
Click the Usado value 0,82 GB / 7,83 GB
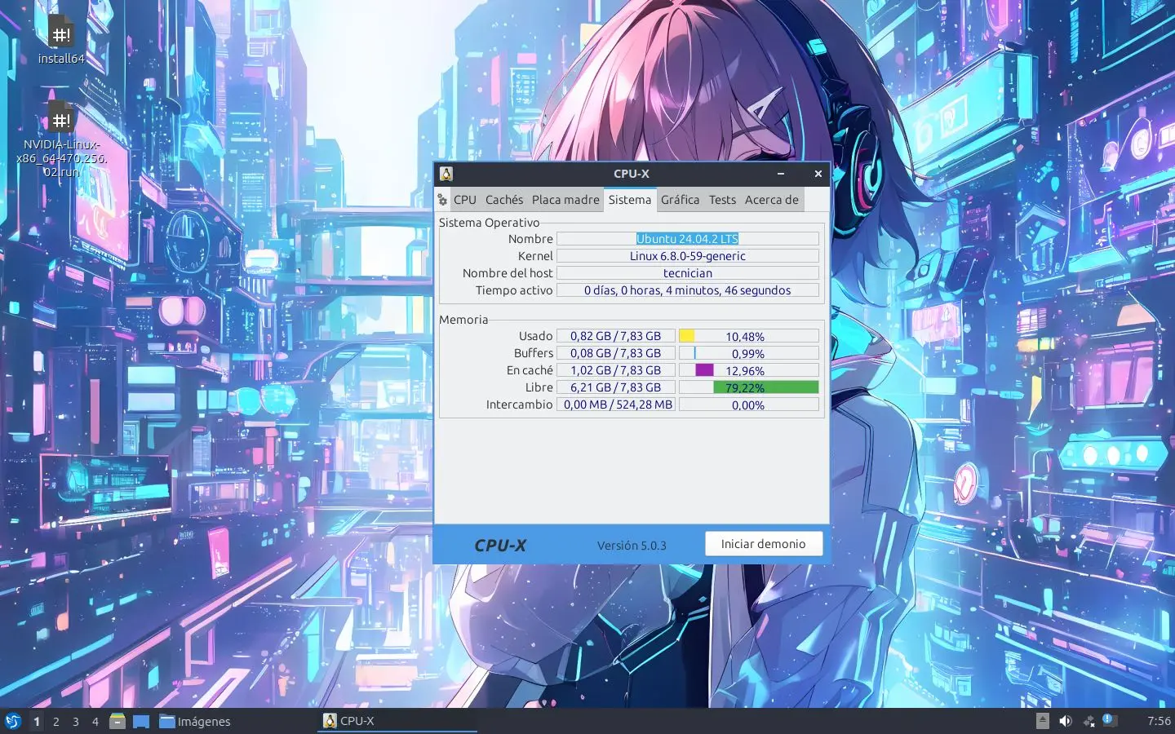(x=616, y=336)
